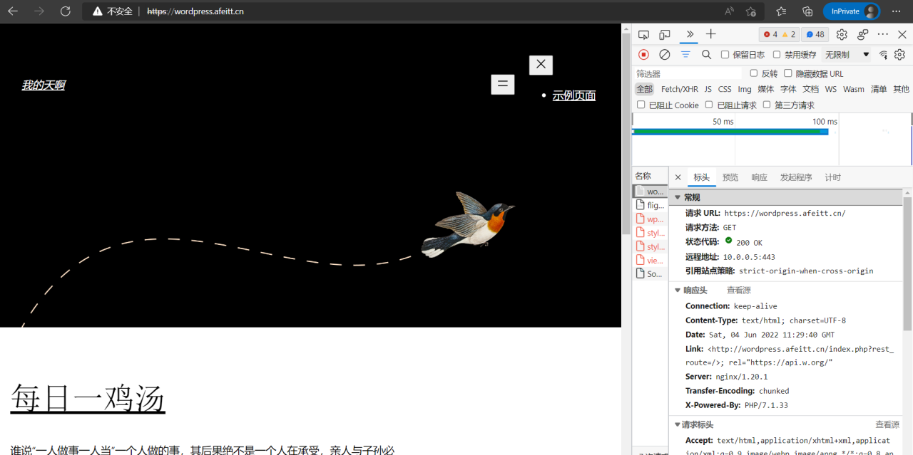This screenshot has width=913, height=455.
Task: Open the 无限制 throttling dropdown
Action: tap(847, 55)
